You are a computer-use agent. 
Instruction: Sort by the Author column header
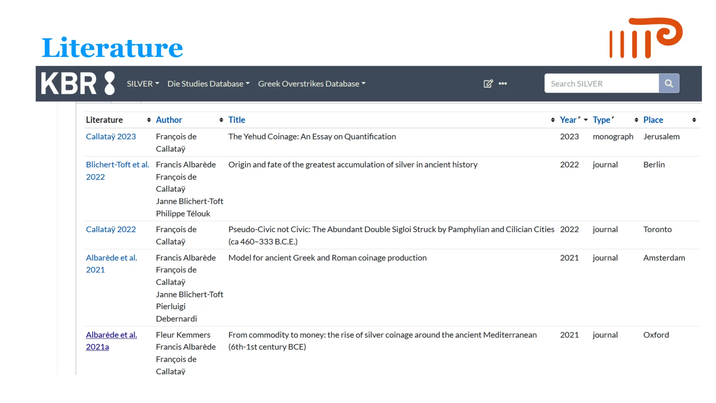coord(169,120)
